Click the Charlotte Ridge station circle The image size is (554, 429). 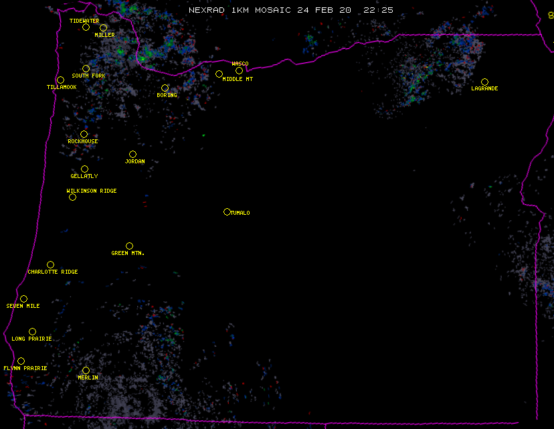point(50,265)
